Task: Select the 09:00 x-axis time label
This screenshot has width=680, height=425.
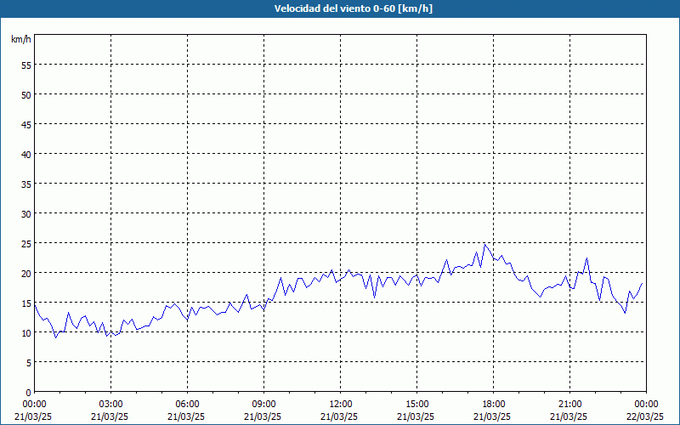Action: (263, 404)
